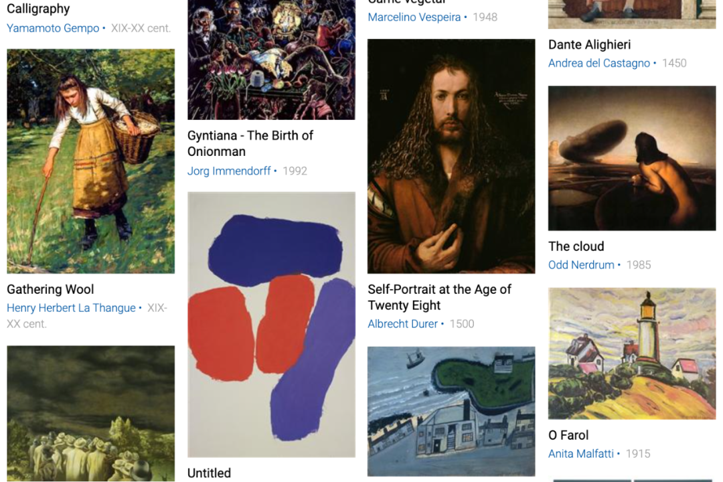The image size is (723, 482).
Task: Click the Yamamoto Gempo artist link
Action: [x=53, y=28]
